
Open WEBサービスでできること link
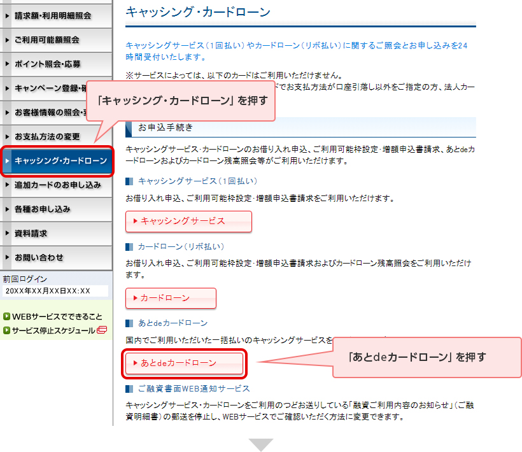(x=57, y=316)
